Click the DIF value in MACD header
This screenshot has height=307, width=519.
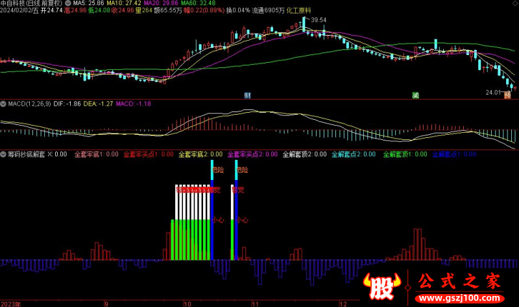pyautogui.click(x=66, y=103)
